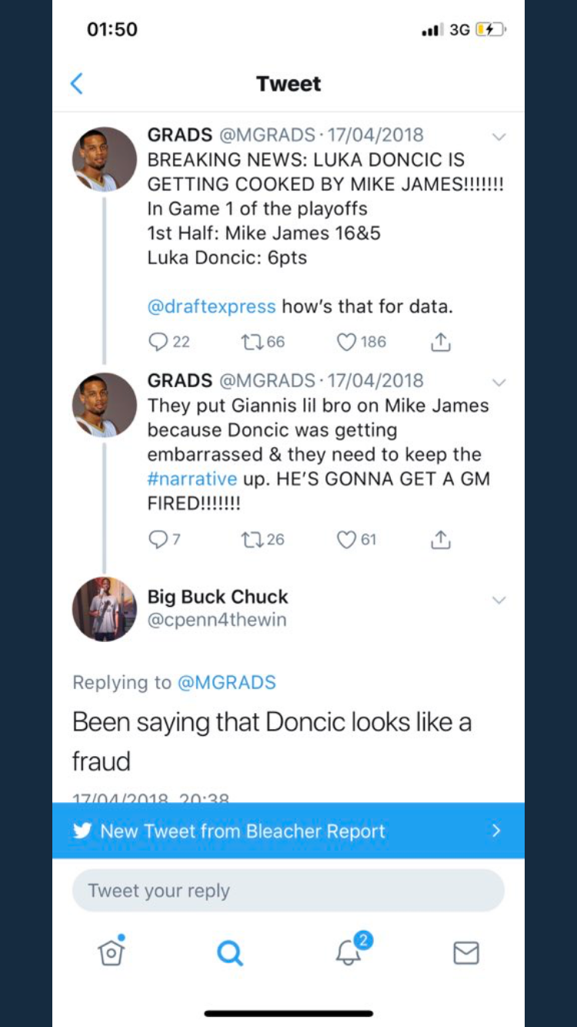Share the first GRADS tweet

click(440, 342)
